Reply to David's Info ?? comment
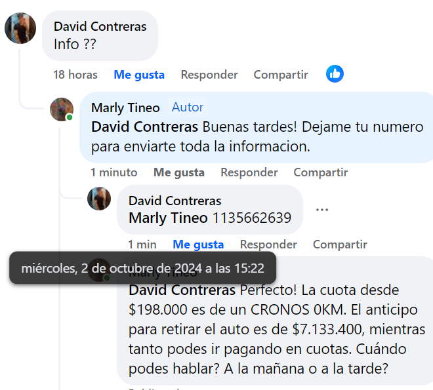 209,75
